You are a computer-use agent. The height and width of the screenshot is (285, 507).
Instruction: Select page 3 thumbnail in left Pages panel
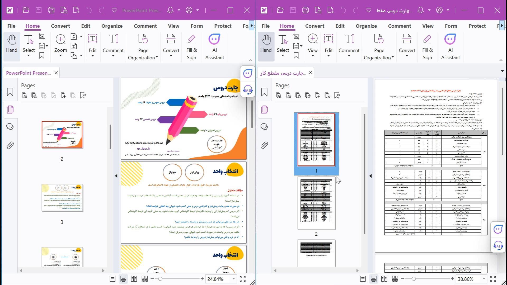pos(62,198)
